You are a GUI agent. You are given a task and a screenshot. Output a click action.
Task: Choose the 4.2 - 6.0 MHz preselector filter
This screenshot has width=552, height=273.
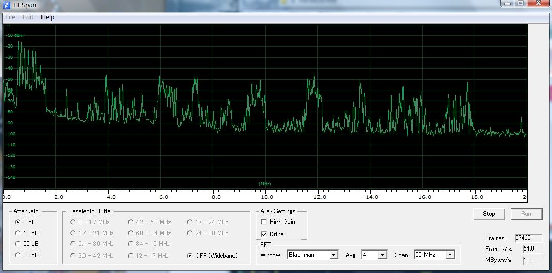[x=150, y=222]
